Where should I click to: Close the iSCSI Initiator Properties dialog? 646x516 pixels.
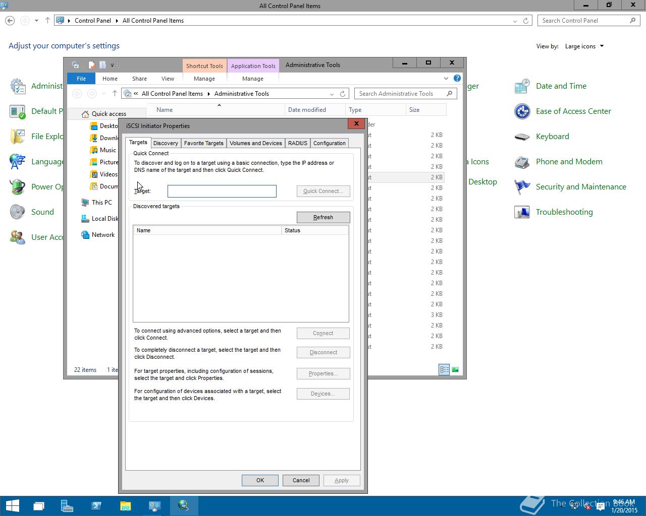point(356,124)
